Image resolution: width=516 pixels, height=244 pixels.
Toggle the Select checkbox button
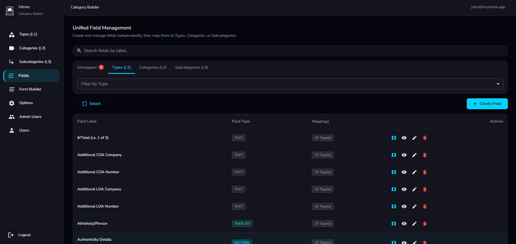click(x=92, y=104)
